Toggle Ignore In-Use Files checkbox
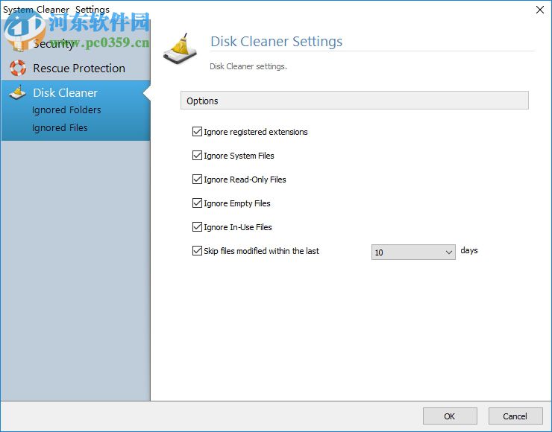This screenshot has width=552, height=432. point(197,227)
